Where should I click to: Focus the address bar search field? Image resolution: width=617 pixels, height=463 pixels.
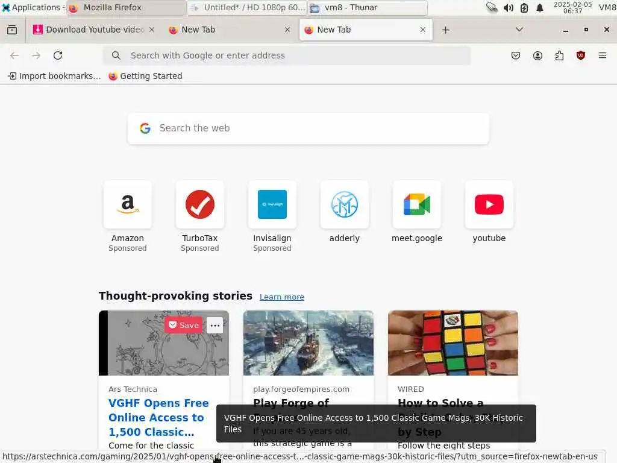287,55
